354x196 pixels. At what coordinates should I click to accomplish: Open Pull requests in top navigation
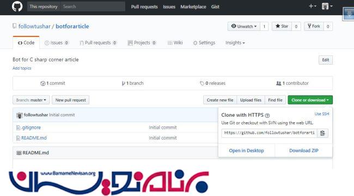[144, 7]
